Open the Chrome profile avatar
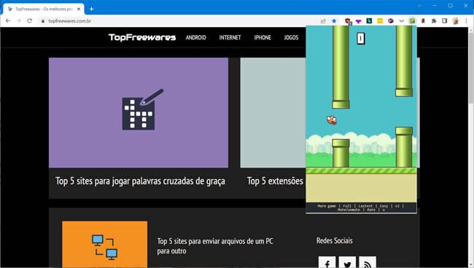The height and width of the screenshot is (268, 474). coord(456,21)
